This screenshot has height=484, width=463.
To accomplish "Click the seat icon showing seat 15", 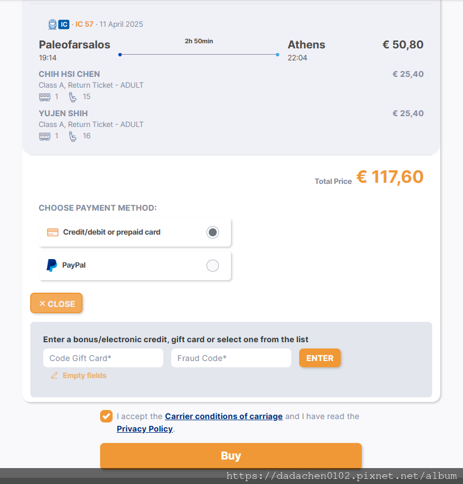I will [x=73, y=97].
